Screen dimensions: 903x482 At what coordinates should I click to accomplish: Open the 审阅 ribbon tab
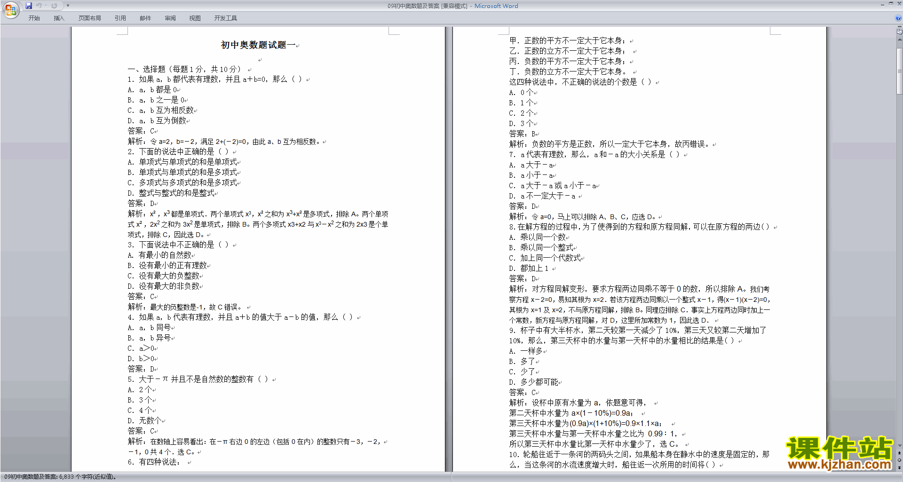click(x=170, y=18)
